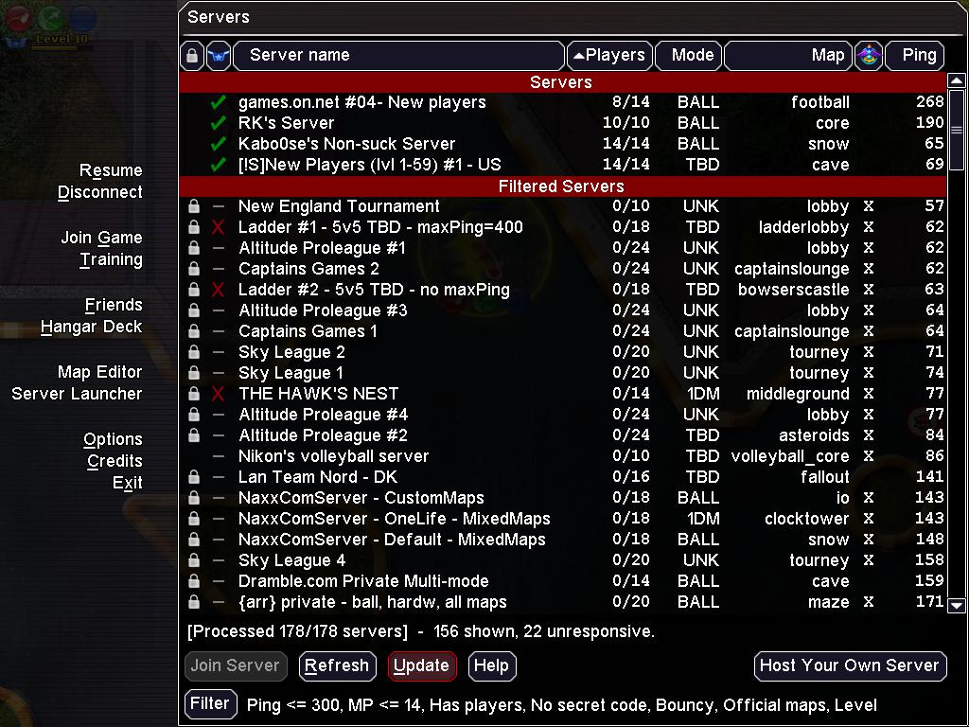
Task: Open the Friends menu item
Action: click(x=114, y=306)
